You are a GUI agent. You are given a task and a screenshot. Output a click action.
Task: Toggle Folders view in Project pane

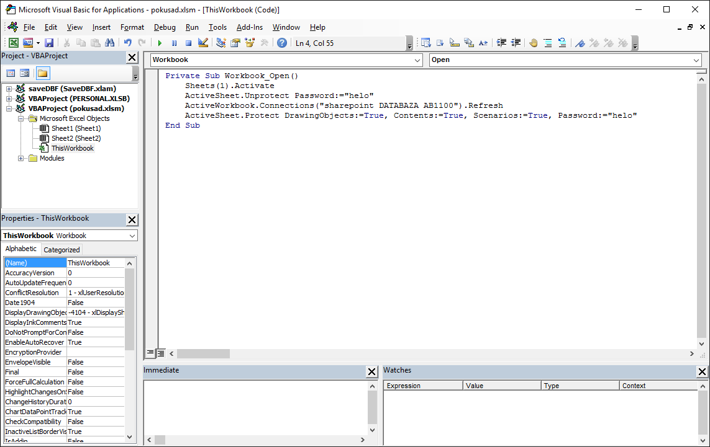(42, 73)
